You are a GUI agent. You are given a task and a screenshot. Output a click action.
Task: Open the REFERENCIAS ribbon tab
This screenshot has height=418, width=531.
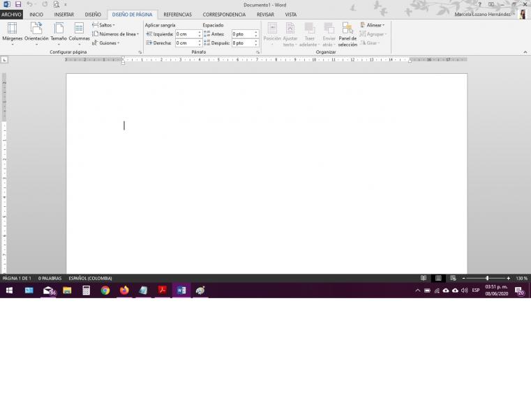point(177,15)
